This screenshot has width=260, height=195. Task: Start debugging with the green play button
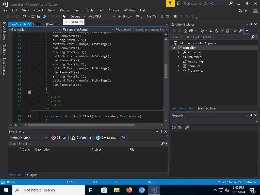click(x=119, y=17)
